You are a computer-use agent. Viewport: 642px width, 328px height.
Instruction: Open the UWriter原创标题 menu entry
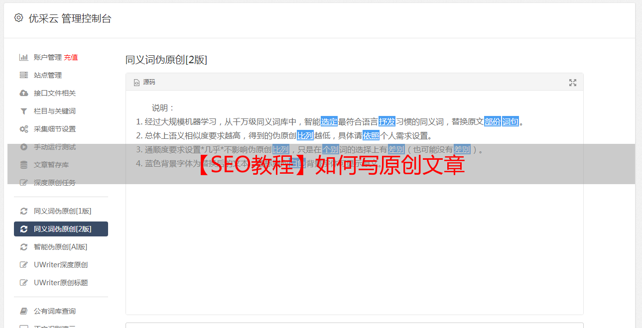pyautogui.click(x=61, y=283)
